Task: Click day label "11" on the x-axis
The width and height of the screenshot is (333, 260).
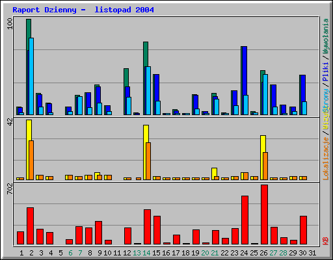Action: point(117,253)
